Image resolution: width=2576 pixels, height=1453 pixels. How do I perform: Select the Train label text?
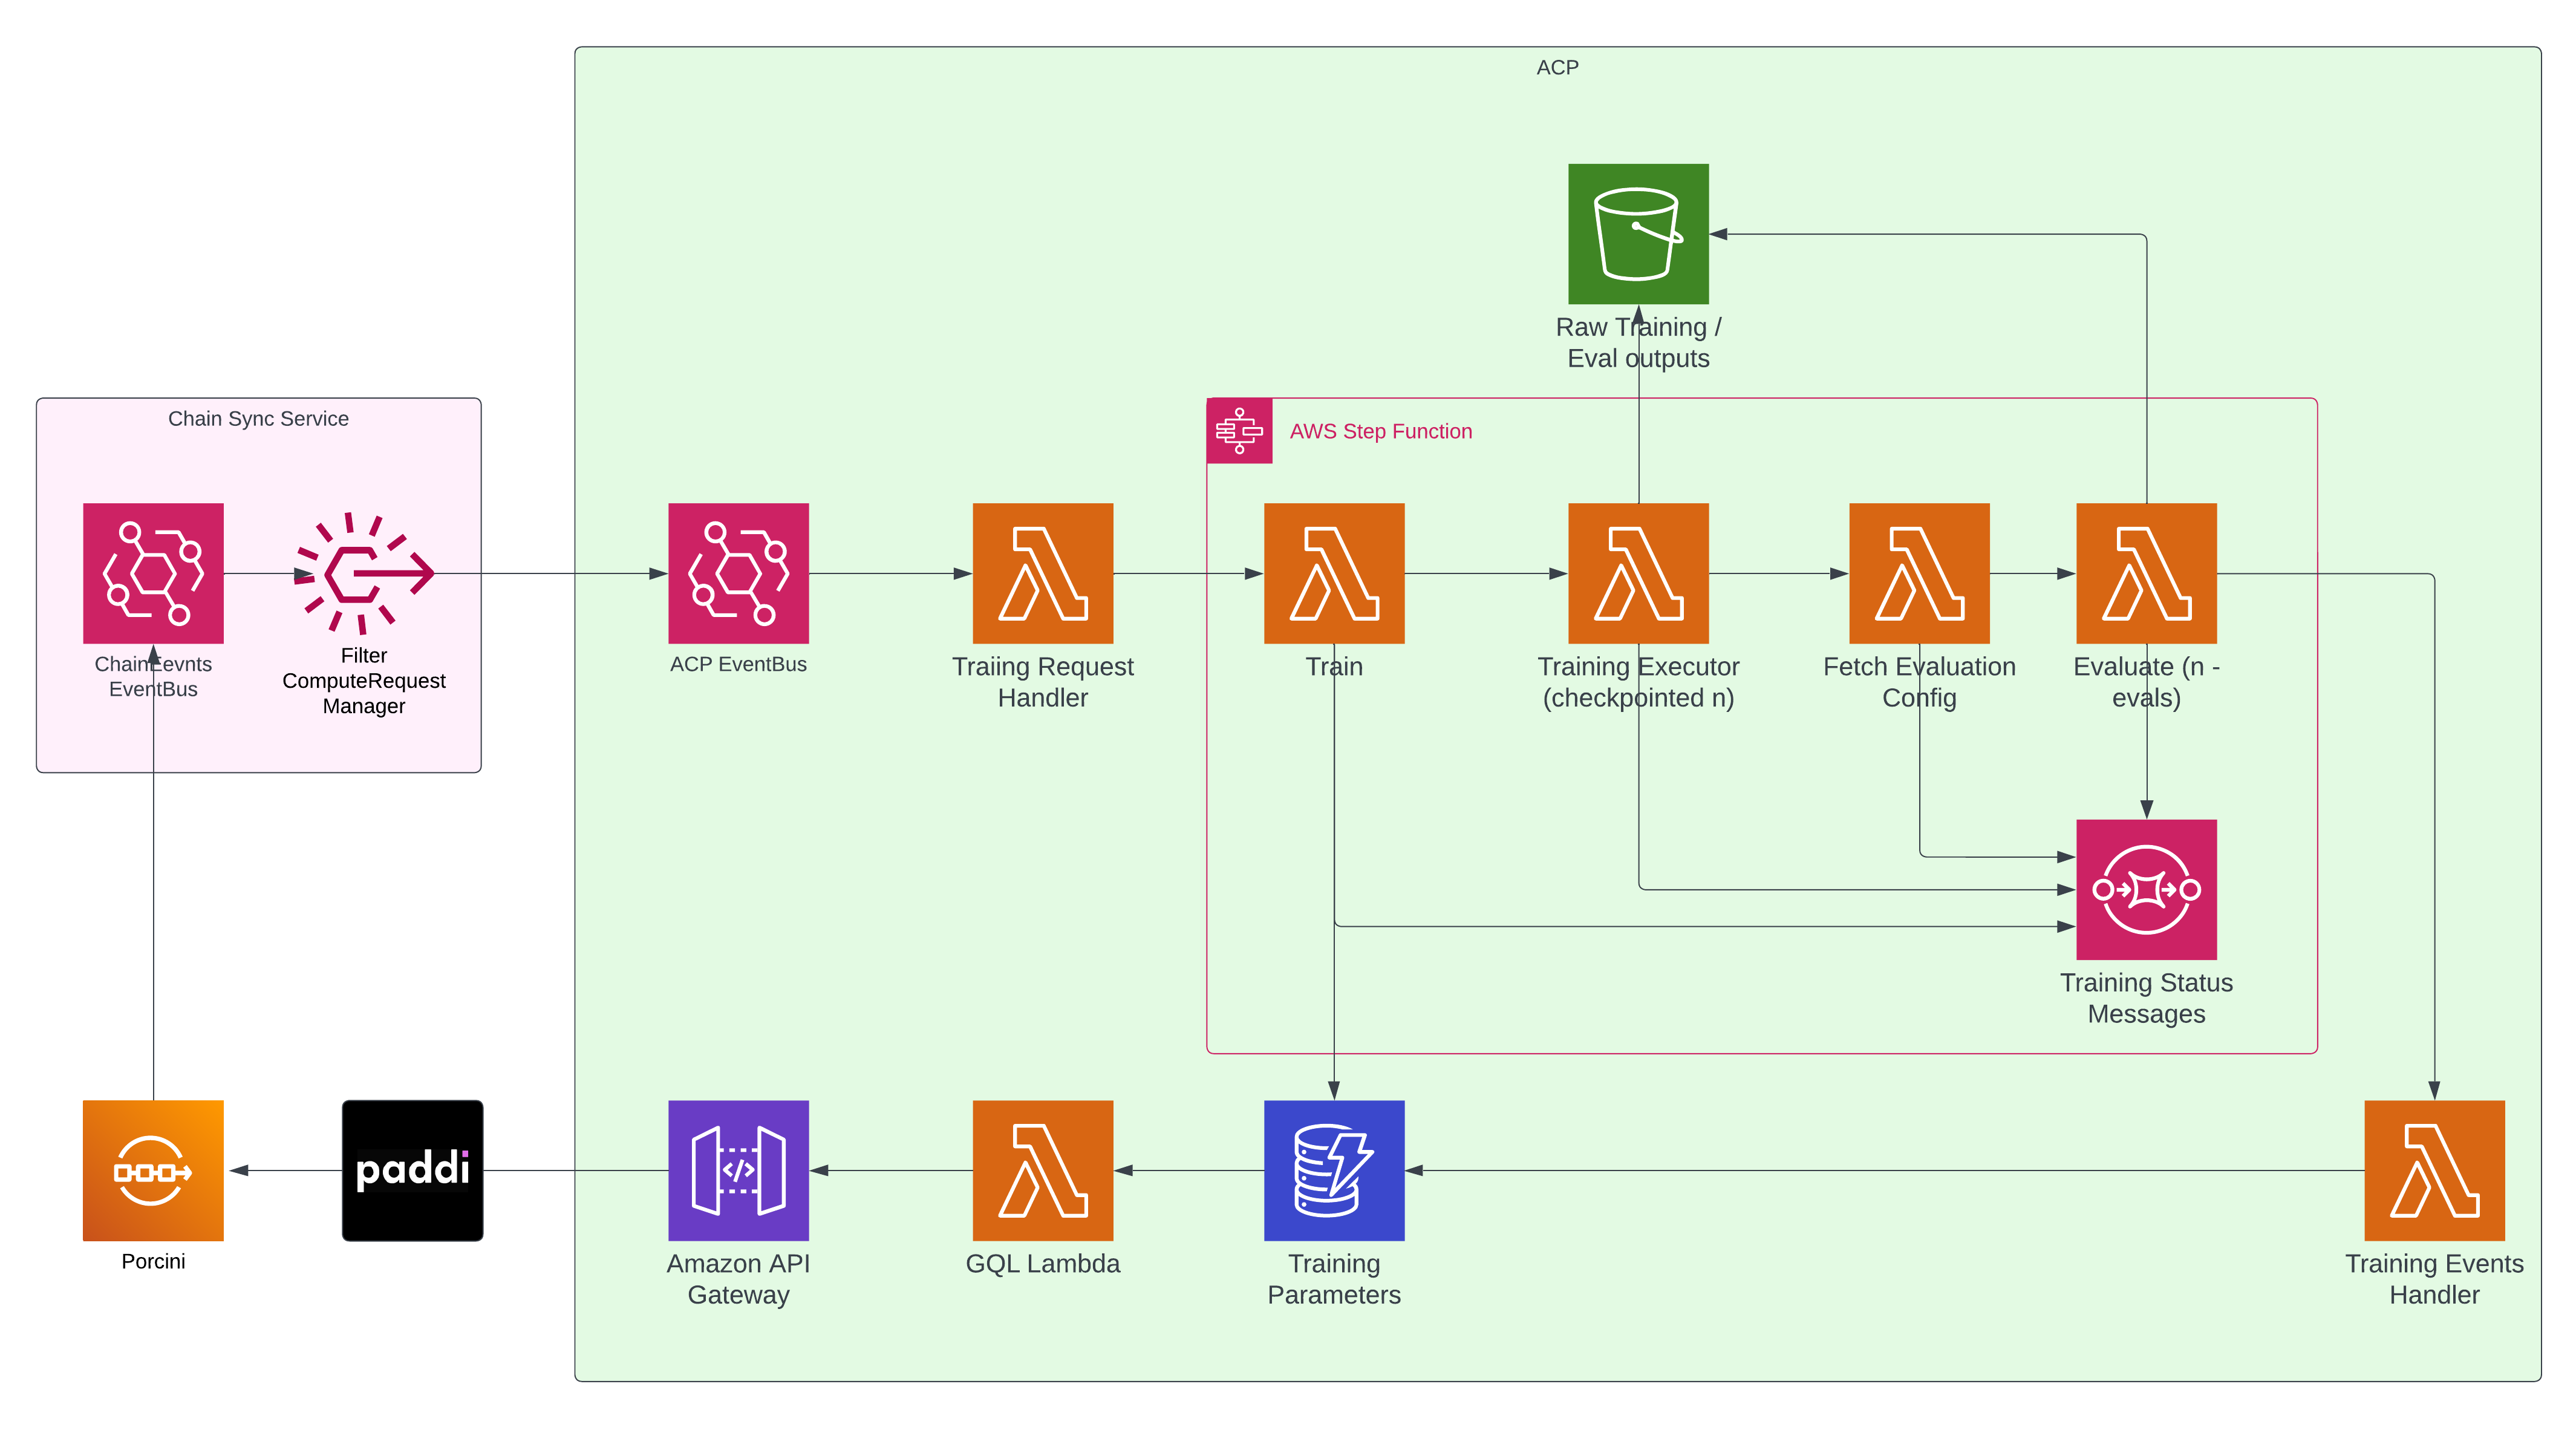click(x=1334, y=667)
